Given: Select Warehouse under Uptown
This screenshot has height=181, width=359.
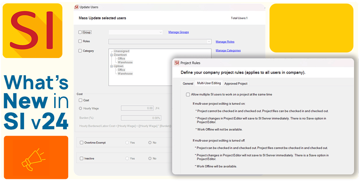Looking at the screenshot, I should 125,74.
